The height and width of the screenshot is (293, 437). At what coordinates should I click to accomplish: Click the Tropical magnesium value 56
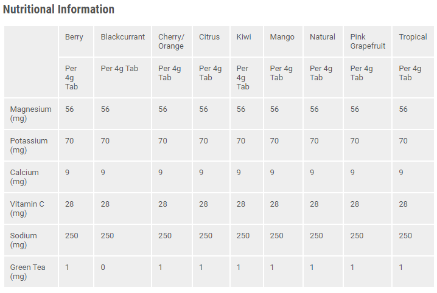click(x=403, y=109)
